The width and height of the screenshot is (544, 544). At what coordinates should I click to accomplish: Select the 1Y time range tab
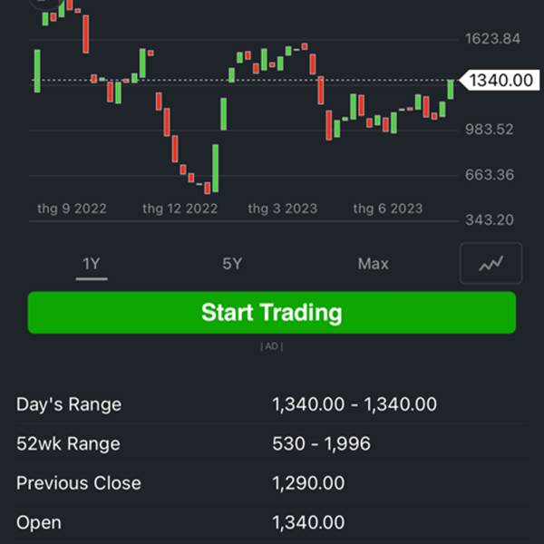[x=91, y=264]
